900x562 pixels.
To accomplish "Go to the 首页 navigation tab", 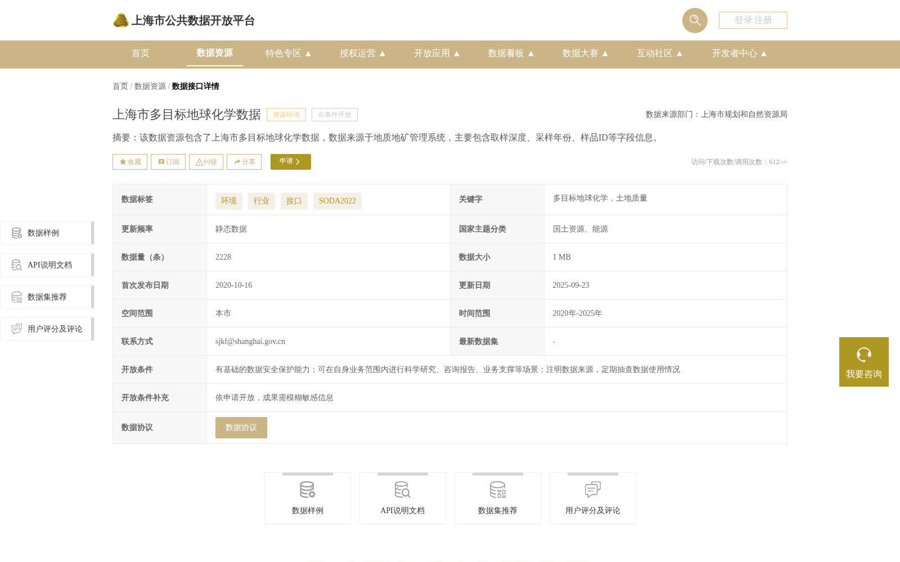I will point(141,53).
